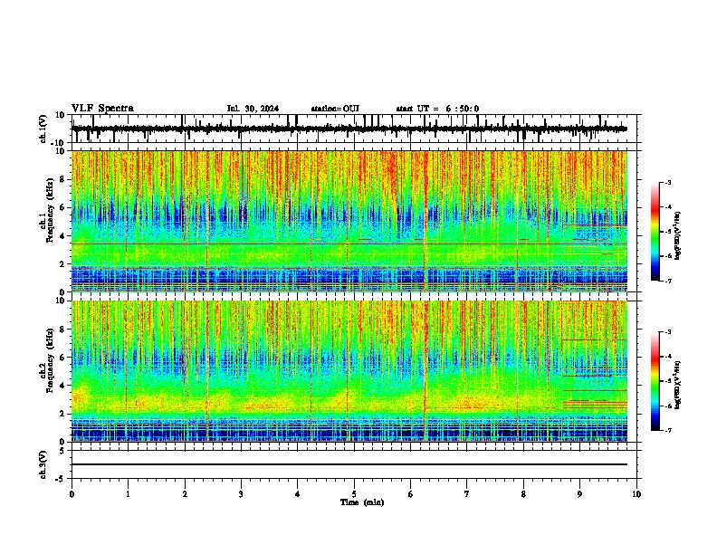The image size is (717, 554).
Task: Click time axis tick label "8"
Action: [523, 494]
